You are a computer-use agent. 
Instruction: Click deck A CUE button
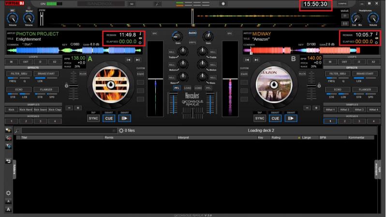pos(109,118)
